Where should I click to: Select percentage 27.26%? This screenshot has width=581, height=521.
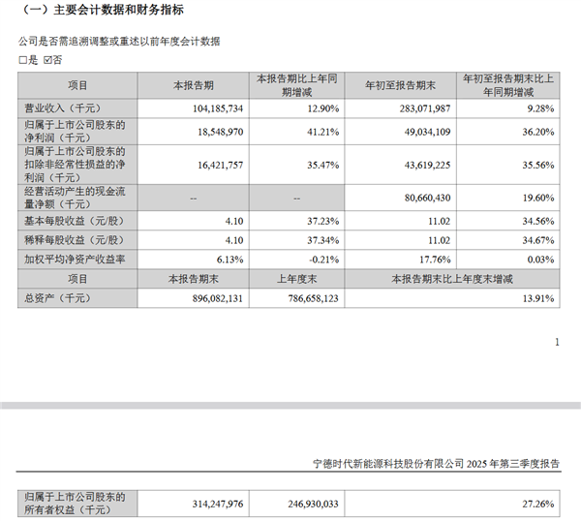[x=538, y=504]
